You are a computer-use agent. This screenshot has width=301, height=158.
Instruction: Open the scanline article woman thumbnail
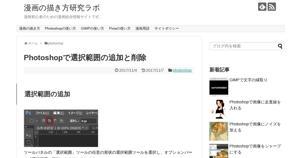219,109
